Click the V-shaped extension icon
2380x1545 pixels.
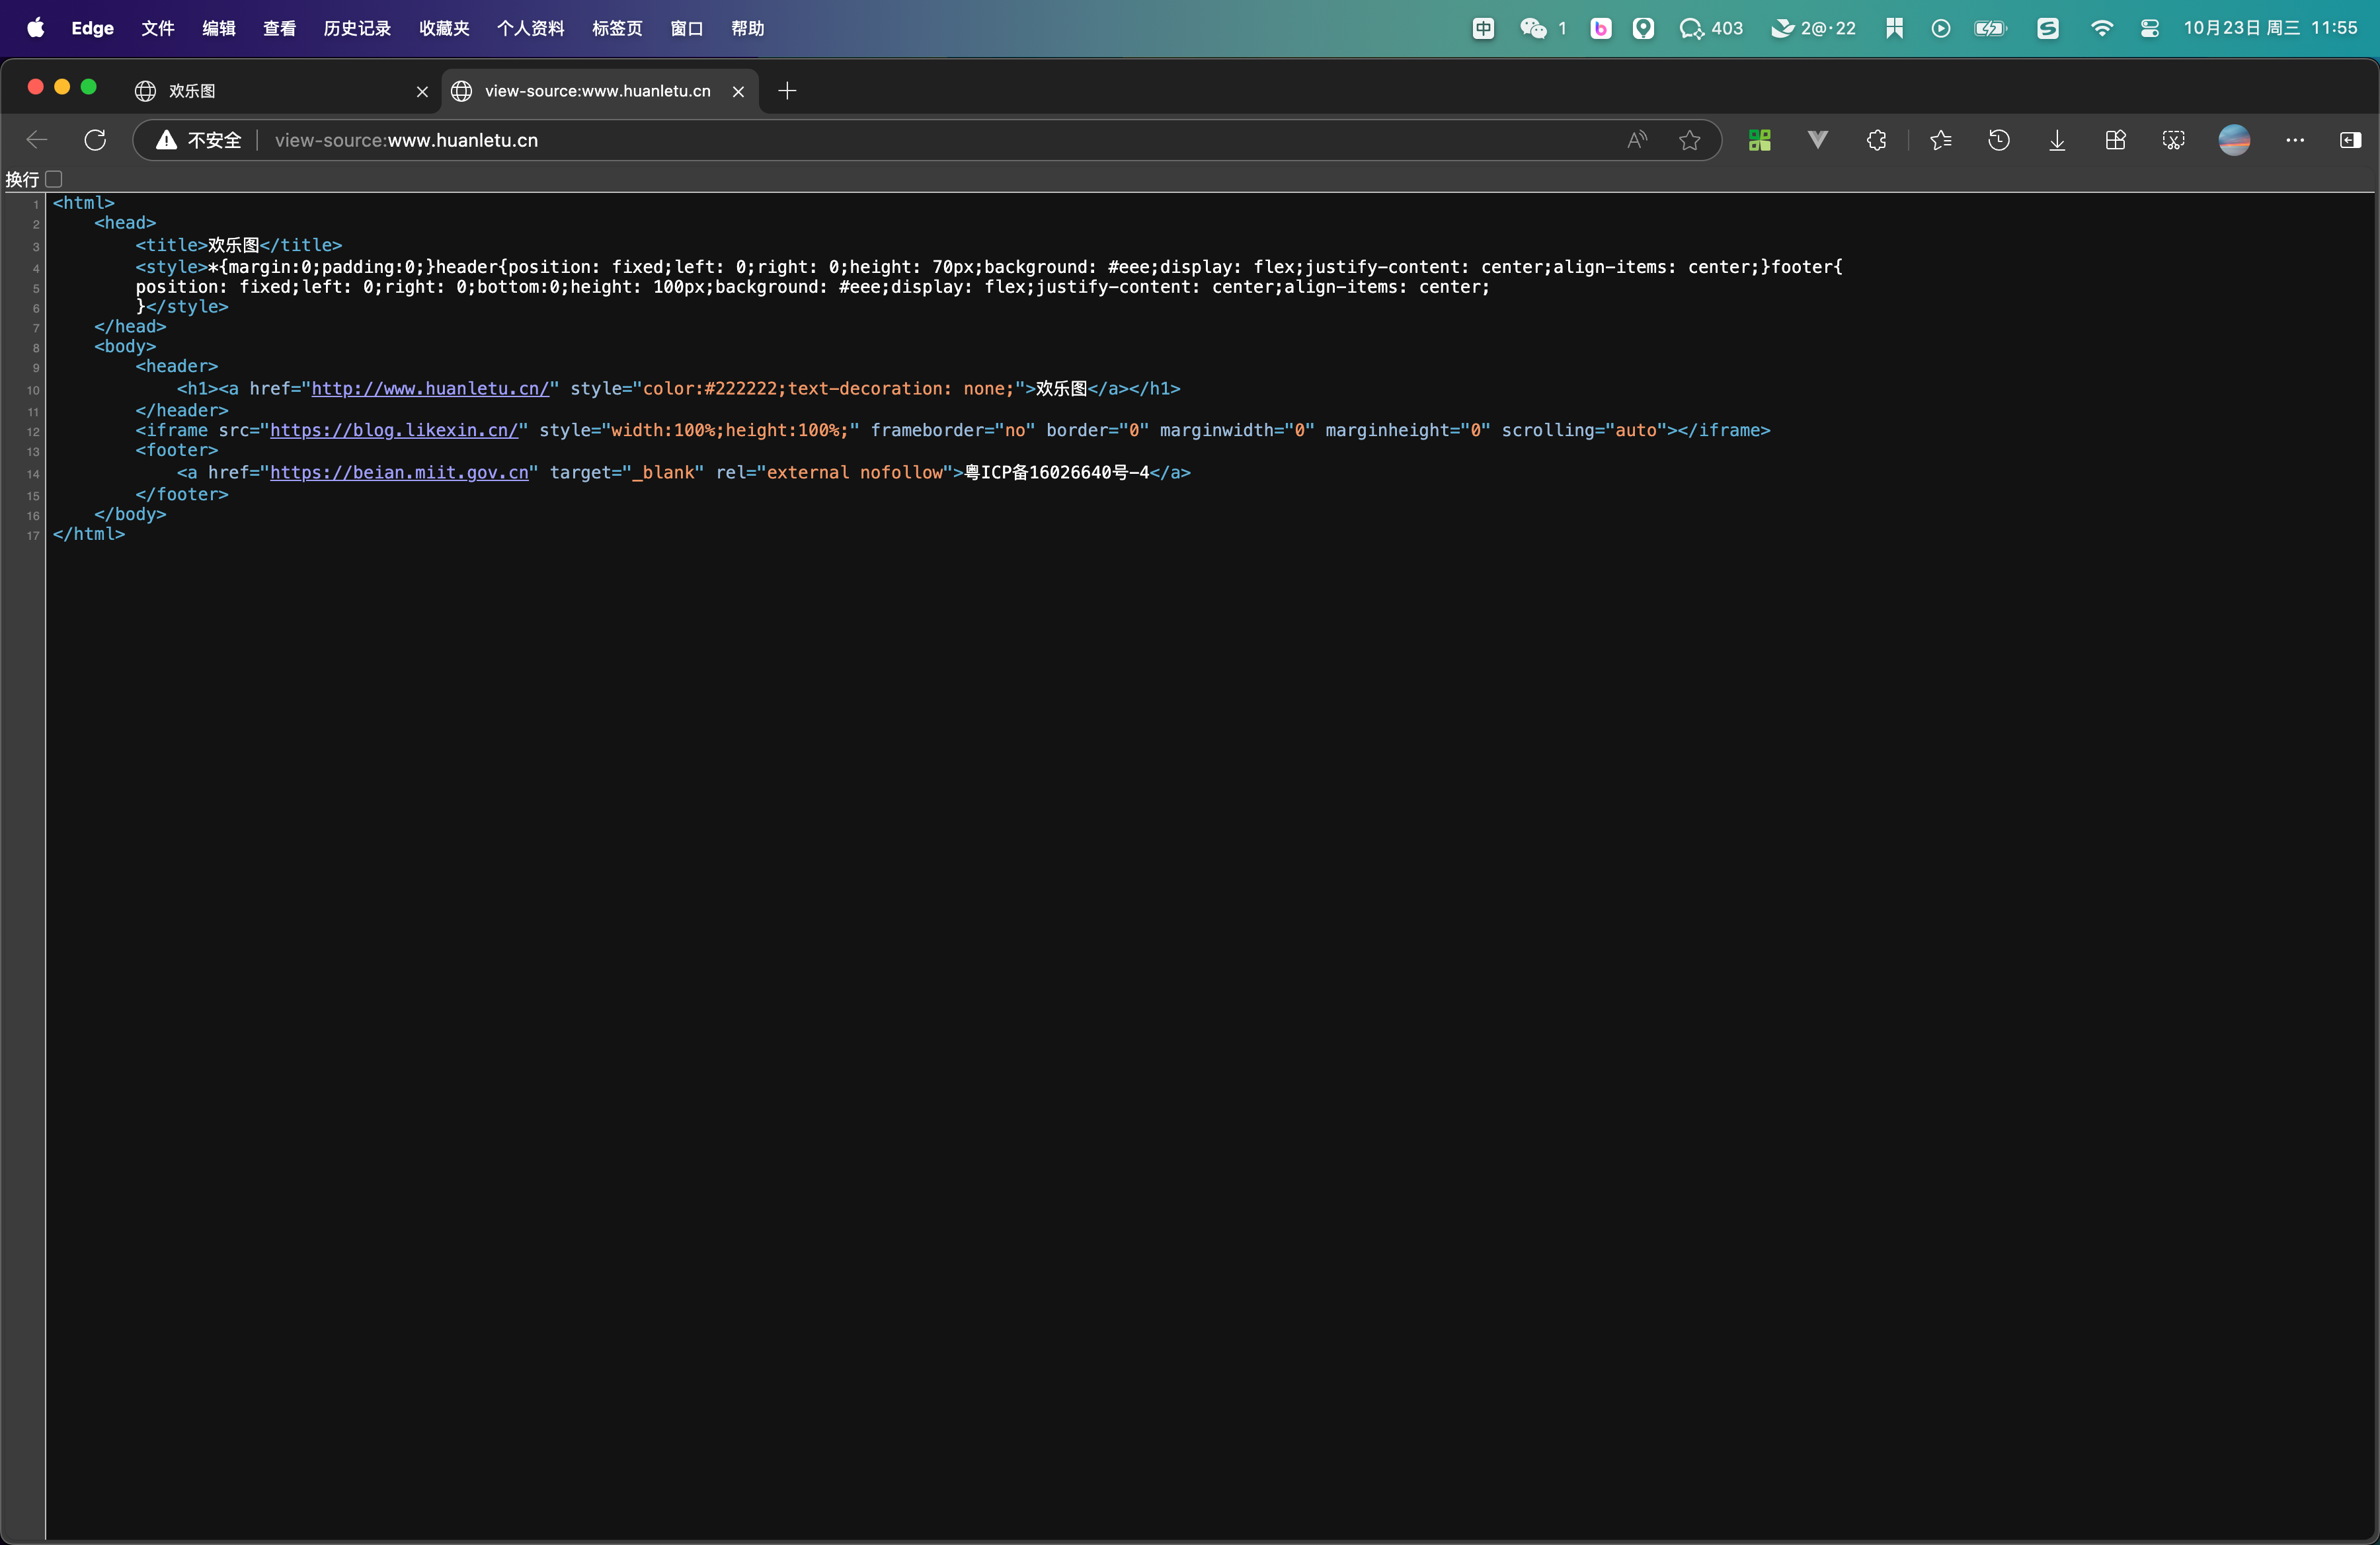coord(1818,140)
